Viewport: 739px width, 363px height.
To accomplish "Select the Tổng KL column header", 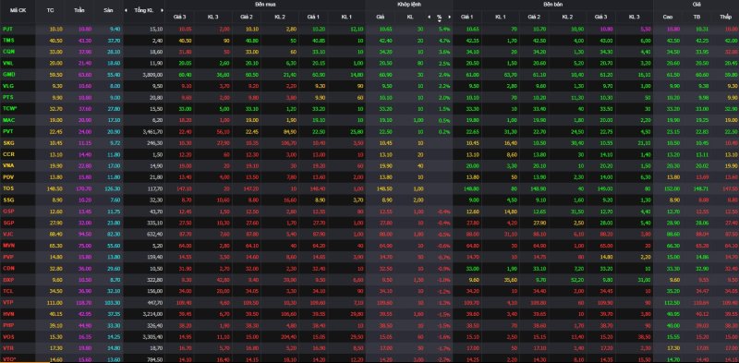I will [143, 10].
